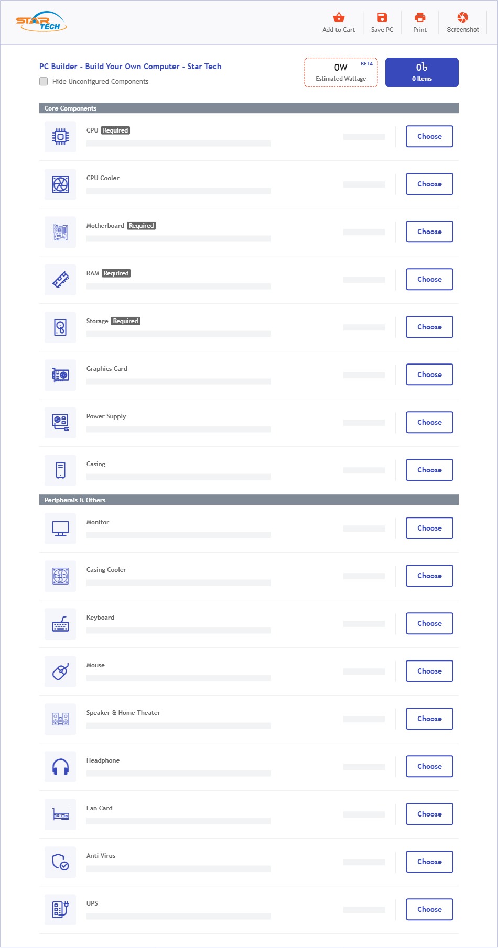Choose a Monitor
This screenshot has height=948, width=498.
coord(429,528)
